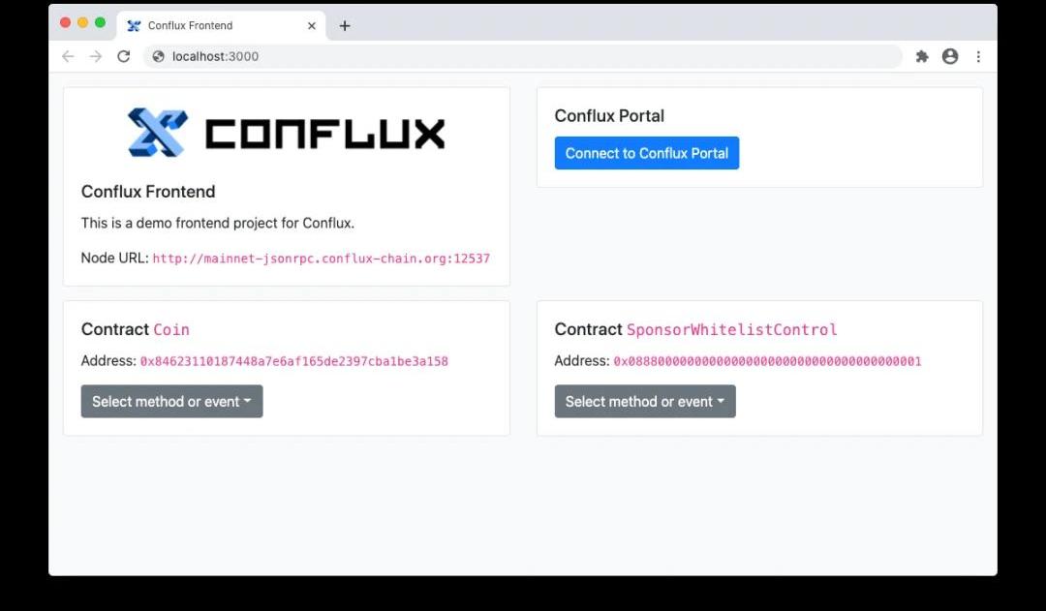Screen dimensions: 1046x611
Task: Expand the SponsorWhitelistControl method dropdown
Action: [645, 401]
